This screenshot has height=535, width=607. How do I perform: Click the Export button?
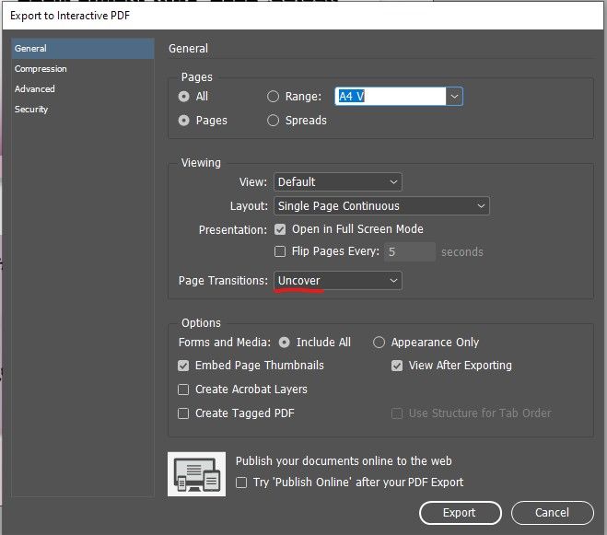[461, 513]
